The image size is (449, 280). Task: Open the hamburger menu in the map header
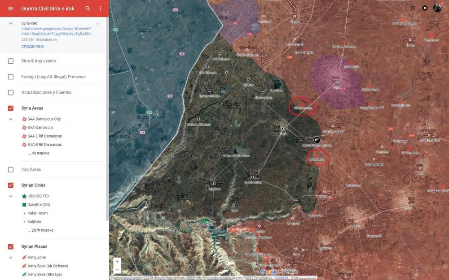coord(11,9)
